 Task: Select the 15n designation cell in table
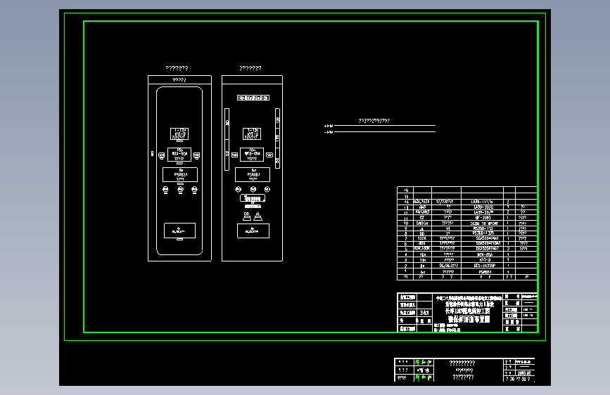[422, 254]
